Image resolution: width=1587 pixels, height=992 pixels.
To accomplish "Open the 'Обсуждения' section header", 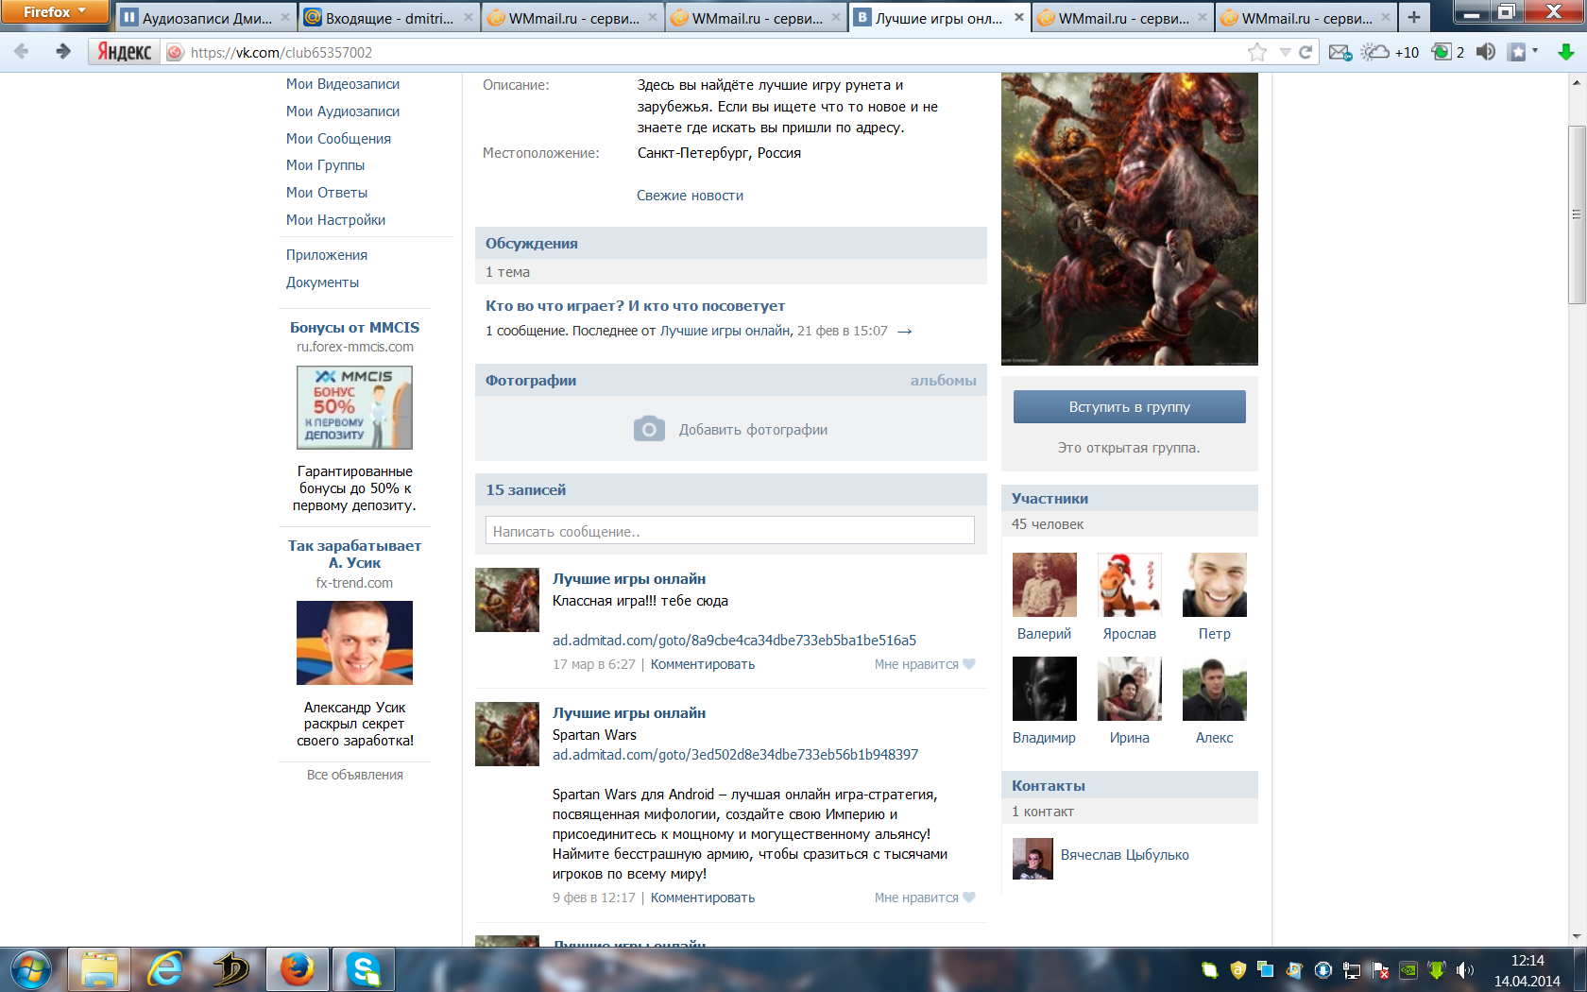I will pyautogui.click(x=532, y=244).
